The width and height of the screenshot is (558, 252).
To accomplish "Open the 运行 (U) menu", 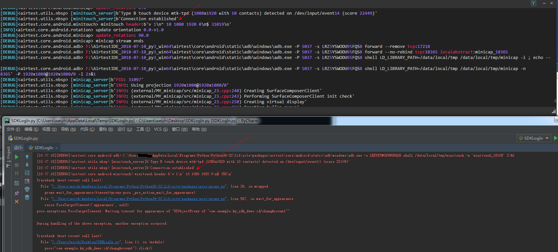I will pos(125,129).
